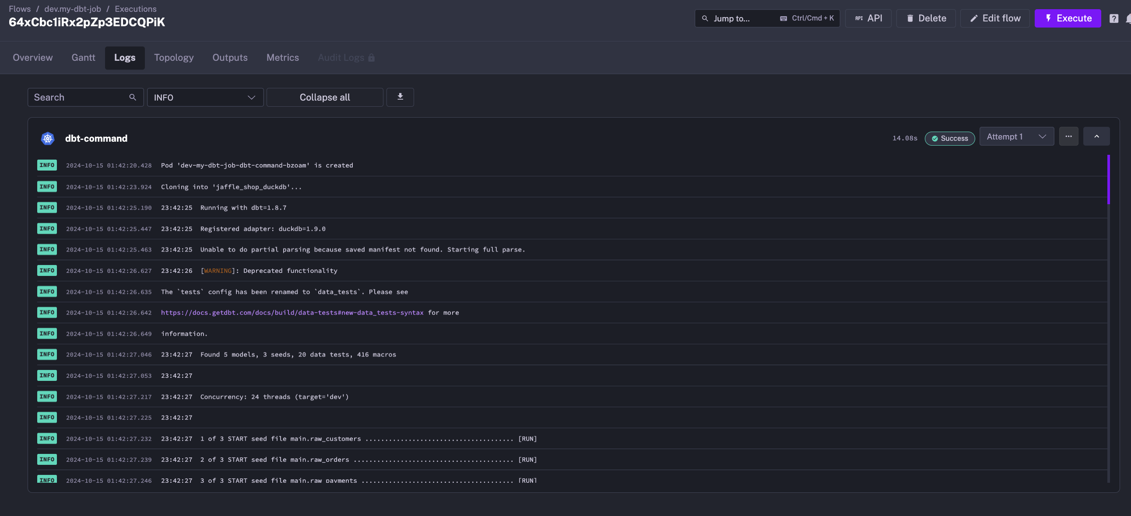Click the purple Execute button
The height and width of the screenshot is (516, 1131).
[1068, 18]
